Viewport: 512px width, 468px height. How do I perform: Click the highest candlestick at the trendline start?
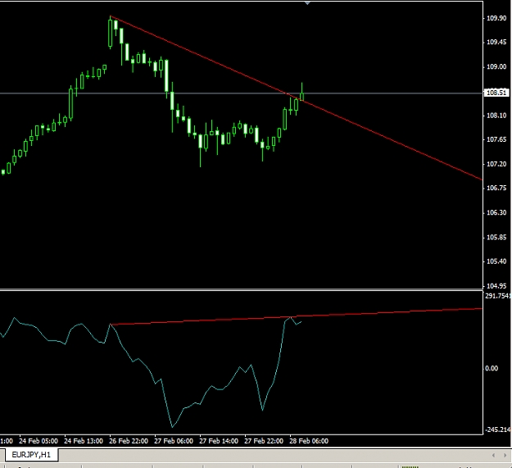tap(110, 33)
